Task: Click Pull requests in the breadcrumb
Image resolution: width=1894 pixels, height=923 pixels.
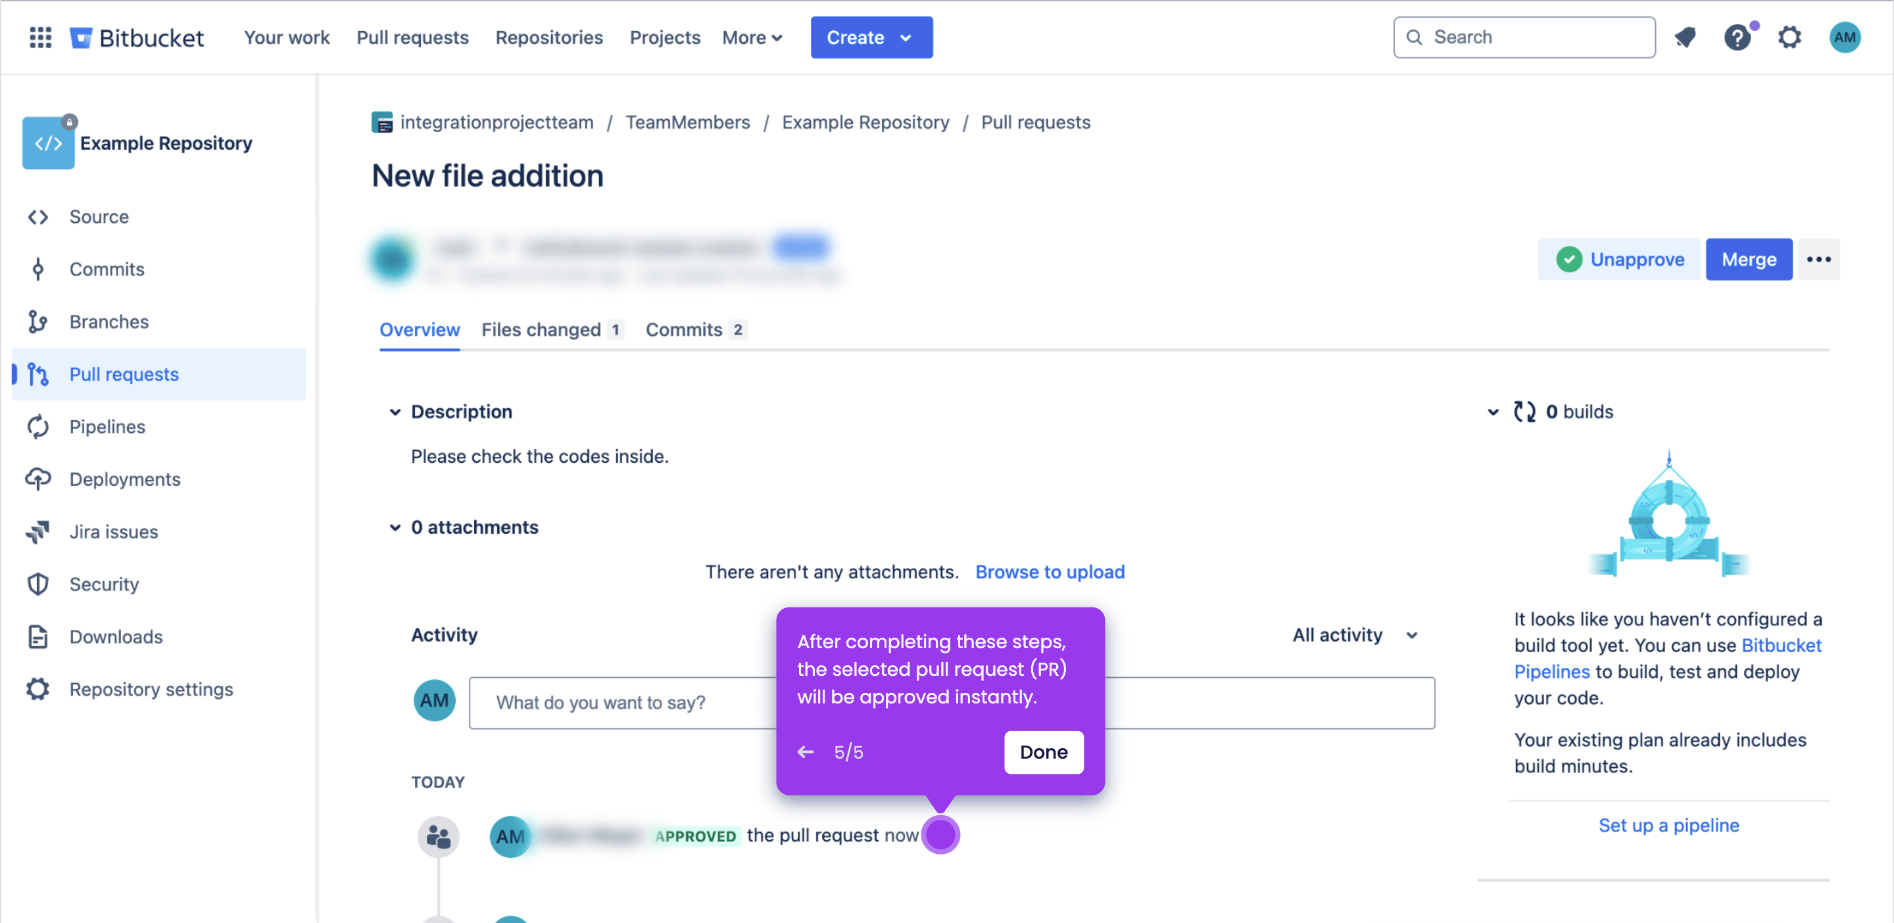Action: pos(1035,122)
